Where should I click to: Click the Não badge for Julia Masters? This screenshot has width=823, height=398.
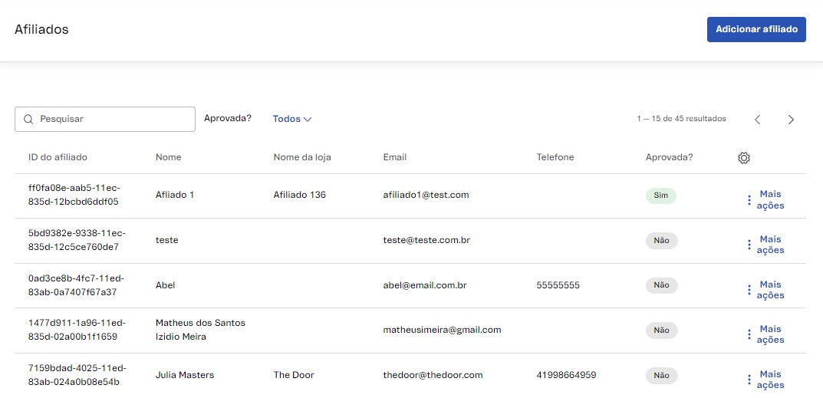[x=661, y=376]
